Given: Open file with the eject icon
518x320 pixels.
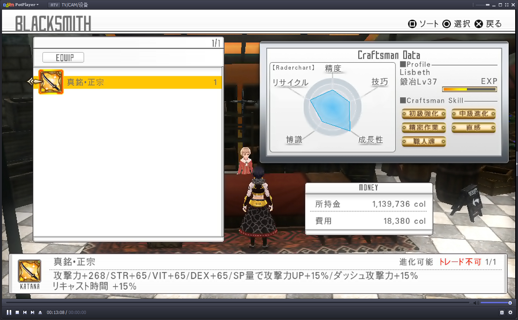Looking at the screenshot, I should point(40,312).
